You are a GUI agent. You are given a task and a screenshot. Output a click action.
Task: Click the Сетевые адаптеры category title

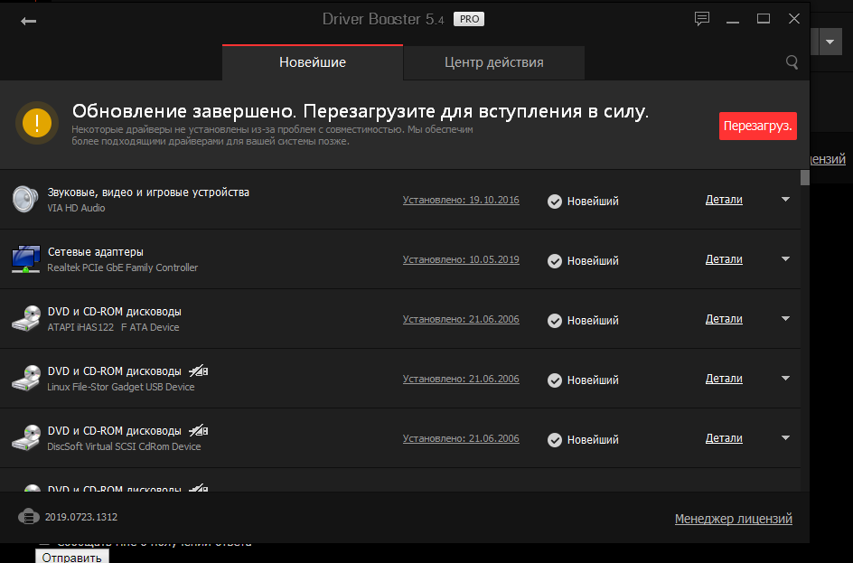coord(96,252)
